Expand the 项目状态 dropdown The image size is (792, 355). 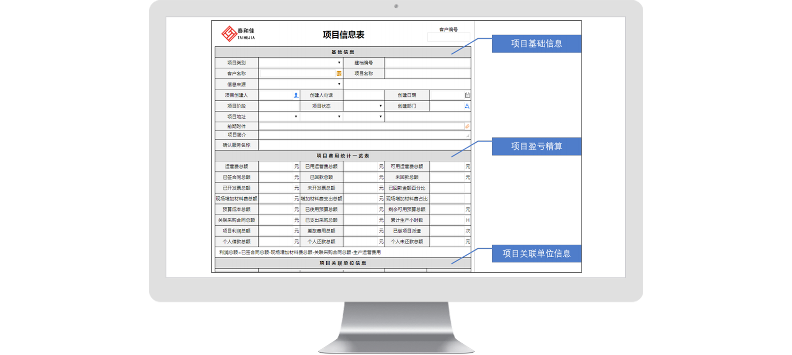[x=381, y=106]
